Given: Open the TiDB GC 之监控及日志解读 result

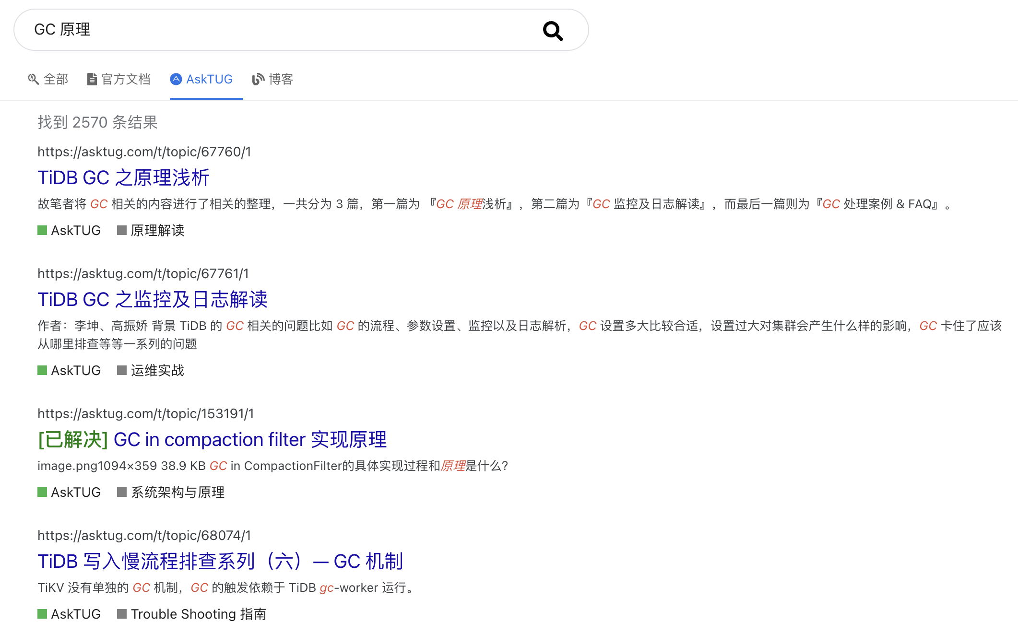Looking at the screenshot, I should (x=152, y=300).
